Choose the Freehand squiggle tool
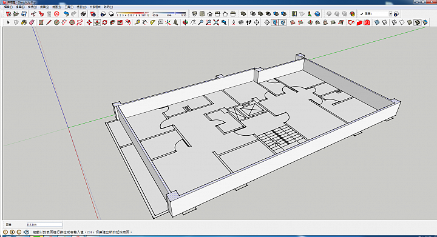437x237 pixels. click(80, 22)
